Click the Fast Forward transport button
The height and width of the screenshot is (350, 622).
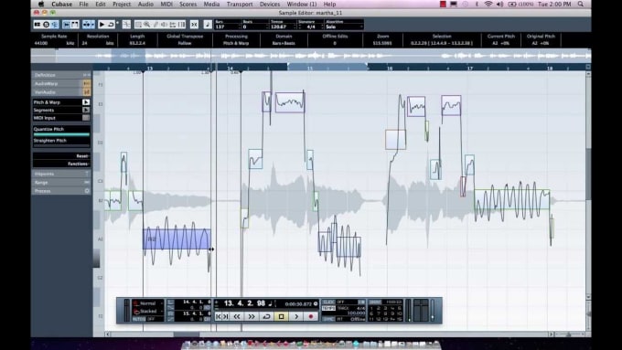pyautogui.click(x=252, y=316)
